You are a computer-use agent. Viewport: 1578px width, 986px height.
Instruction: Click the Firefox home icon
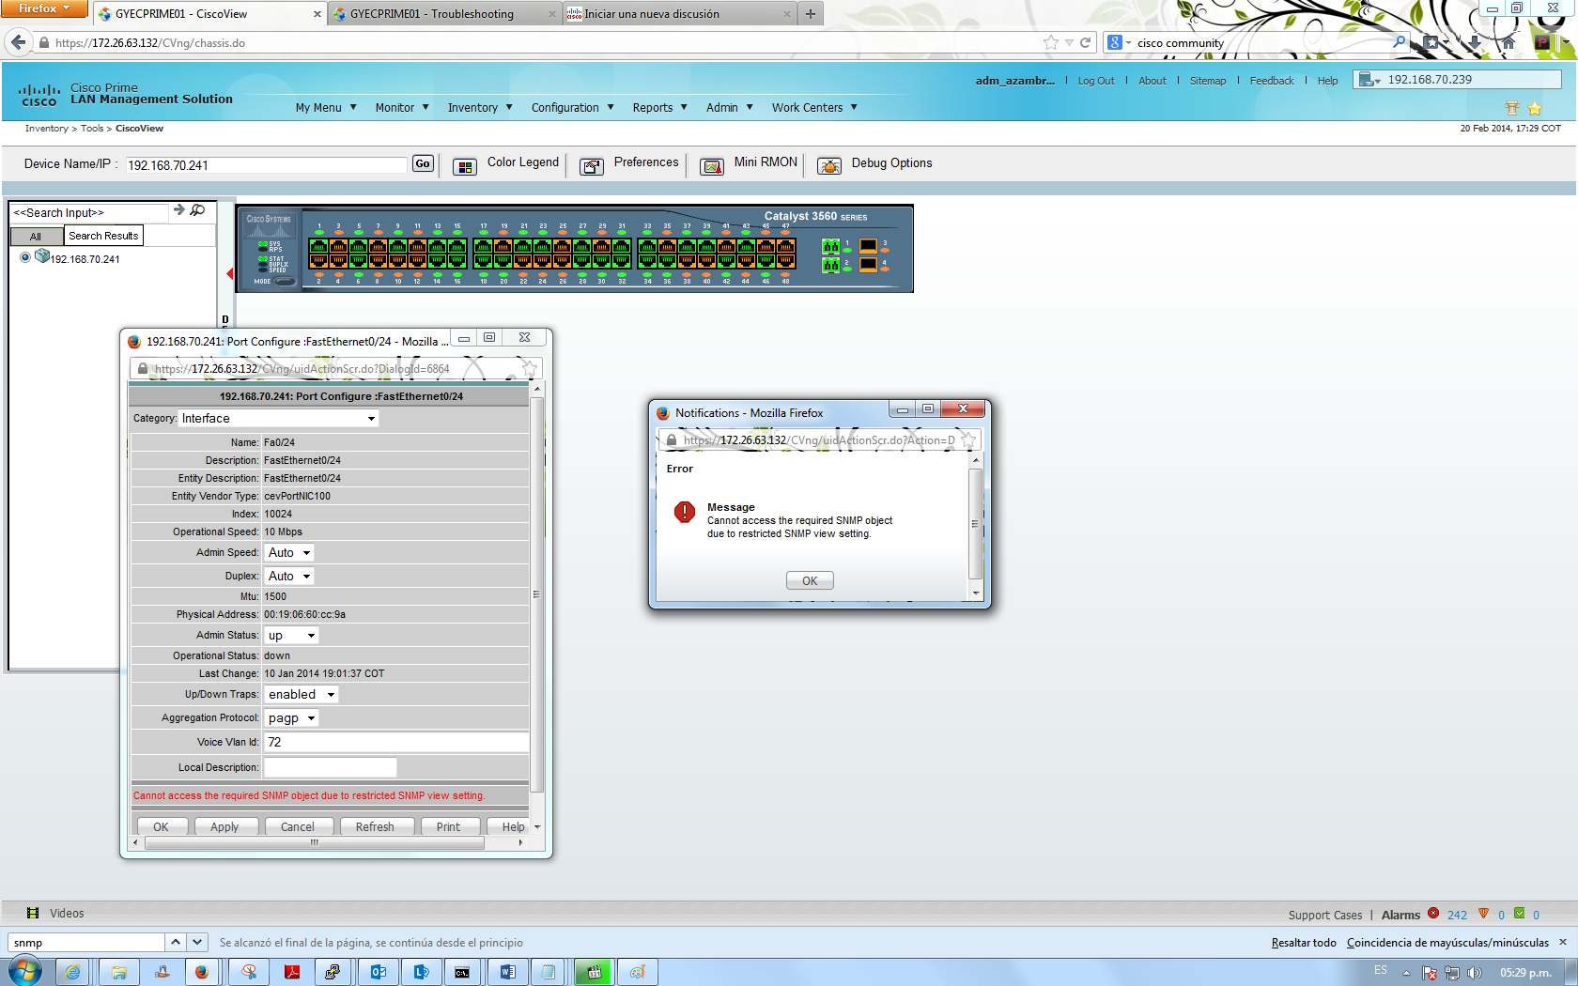[1508, 42]
